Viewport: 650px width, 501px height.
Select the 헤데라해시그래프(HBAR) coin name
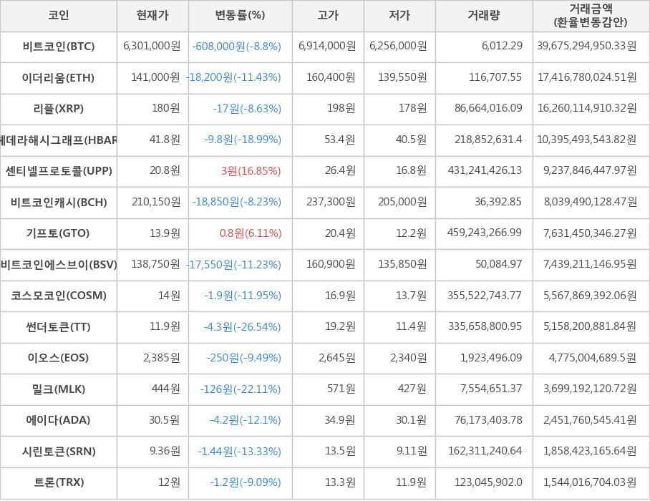(59, 140)
